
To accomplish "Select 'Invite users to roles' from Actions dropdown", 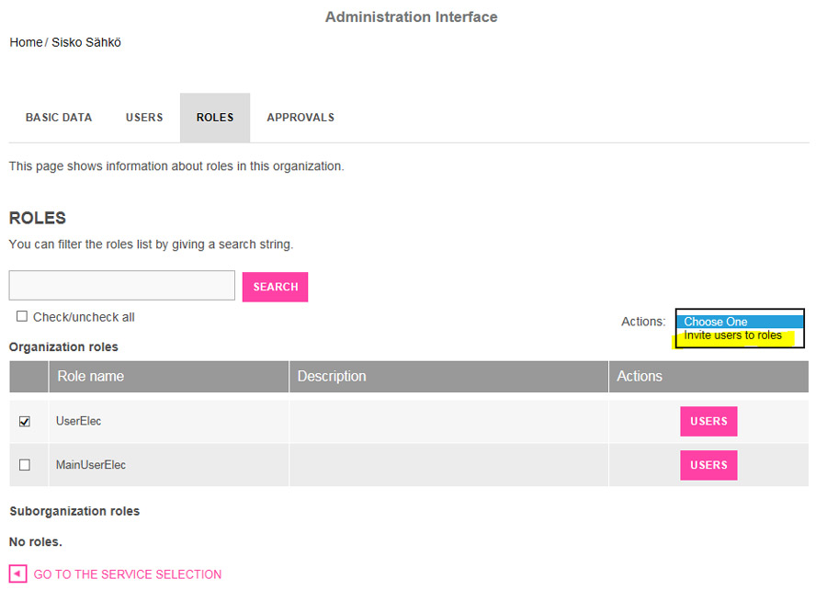I will coord(732,335).
